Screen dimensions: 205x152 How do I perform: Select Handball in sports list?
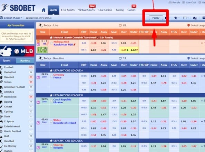[x=9, y=141]
